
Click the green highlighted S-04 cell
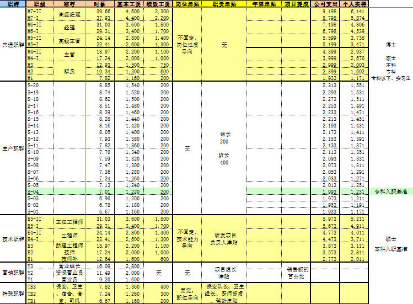point(39,191)
